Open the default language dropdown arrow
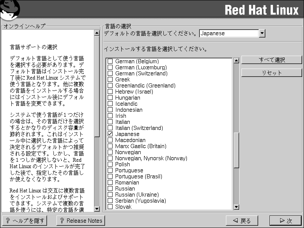The height and width of the screenshot is (228, 304). pos(262,33)
